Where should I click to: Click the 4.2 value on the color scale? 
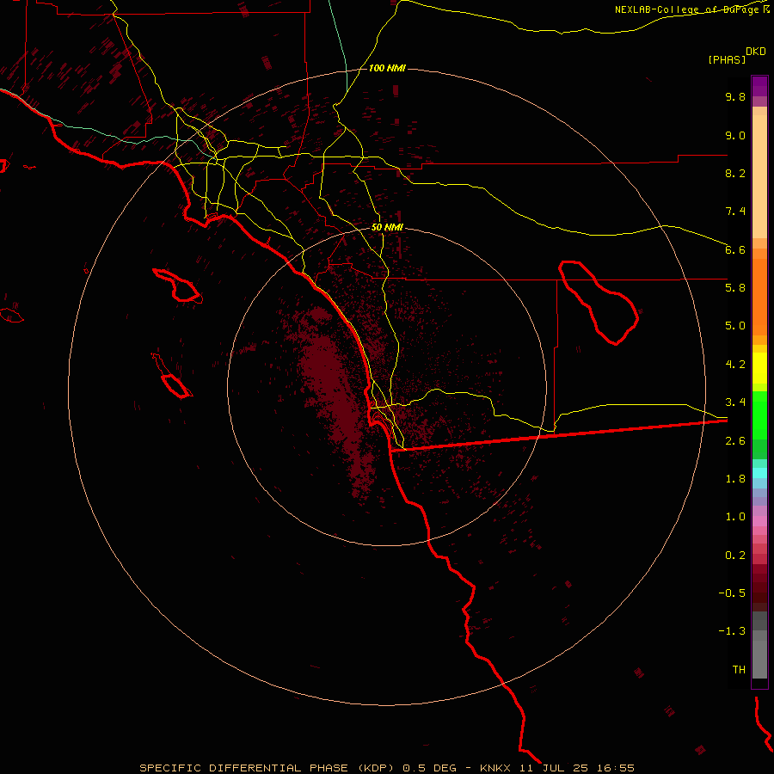coord(735,365)
